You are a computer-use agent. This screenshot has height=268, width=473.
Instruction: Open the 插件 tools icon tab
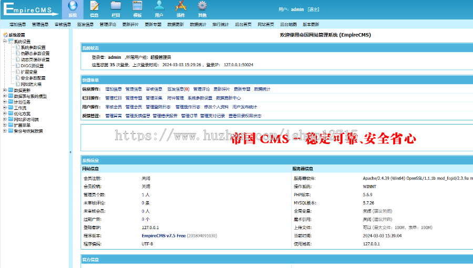[181, 9]
